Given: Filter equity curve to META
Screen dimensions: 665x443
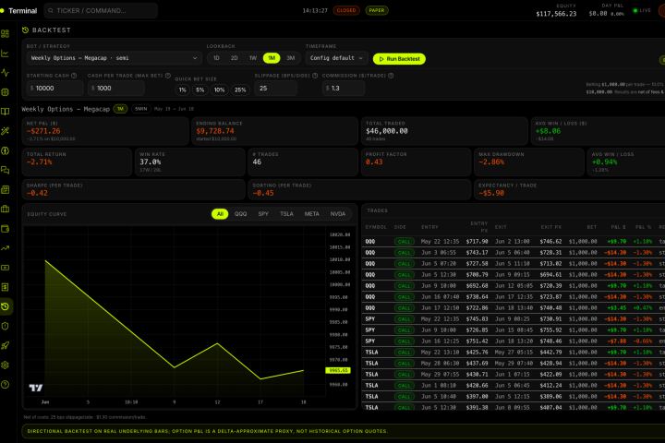Looking at the screenshot, I should [x=312, y=214].
